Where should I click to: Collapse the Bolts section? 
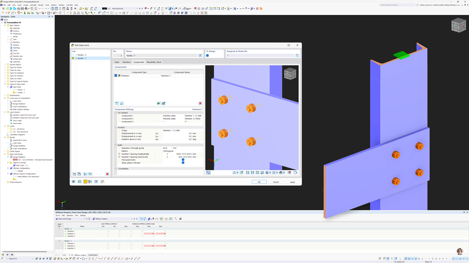coord(116,145)
